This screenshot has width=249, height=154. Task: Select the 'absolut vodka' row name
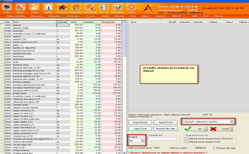pyautogui.click(x=21, y=28)
